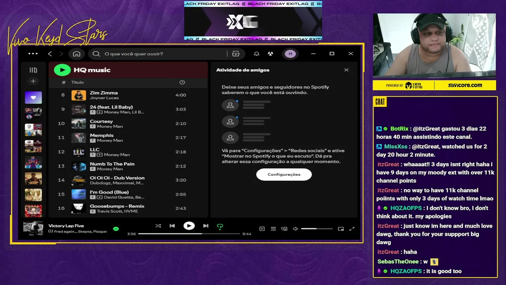Select track 'Zim Zimma'
The width and height of the screenshot is (506, 285).
(104, 93)
